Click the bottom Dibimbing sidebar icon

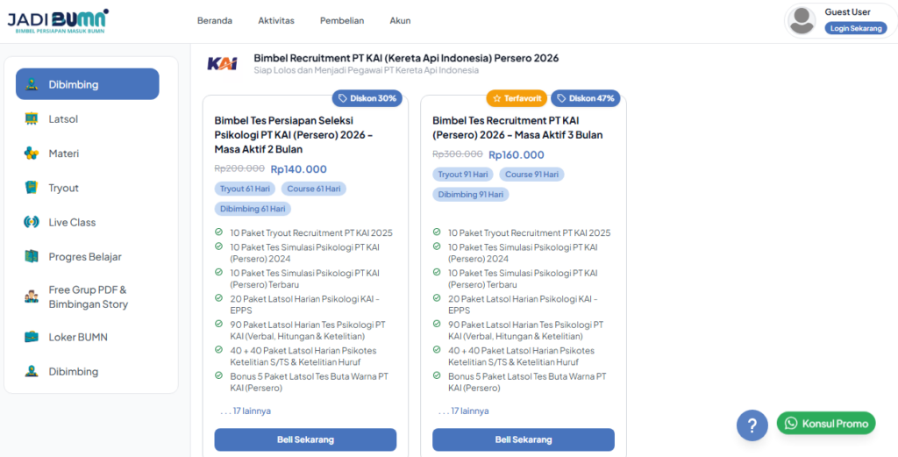coord(32,371)
